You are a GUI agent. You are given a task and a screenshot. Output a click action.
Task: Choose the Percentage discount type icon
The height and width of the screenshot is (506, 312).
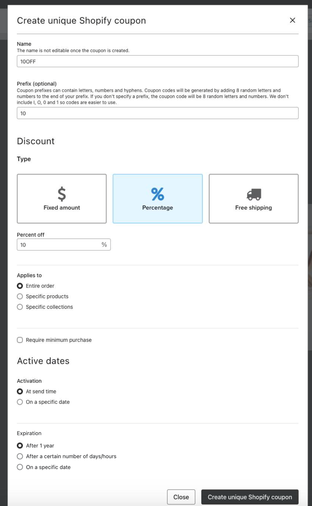coord(157,194)
